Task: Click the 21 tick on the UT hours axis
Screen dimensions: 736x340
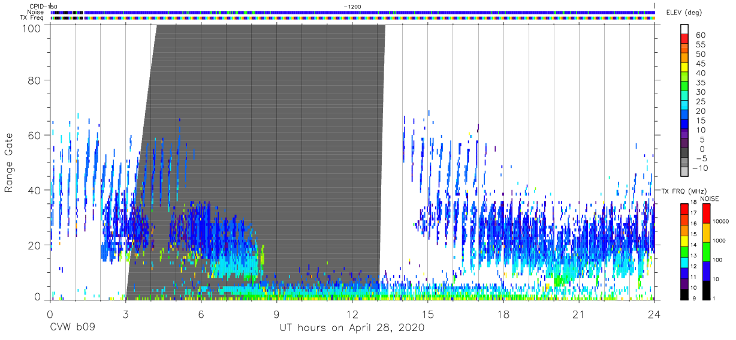Action: [579, 315]
